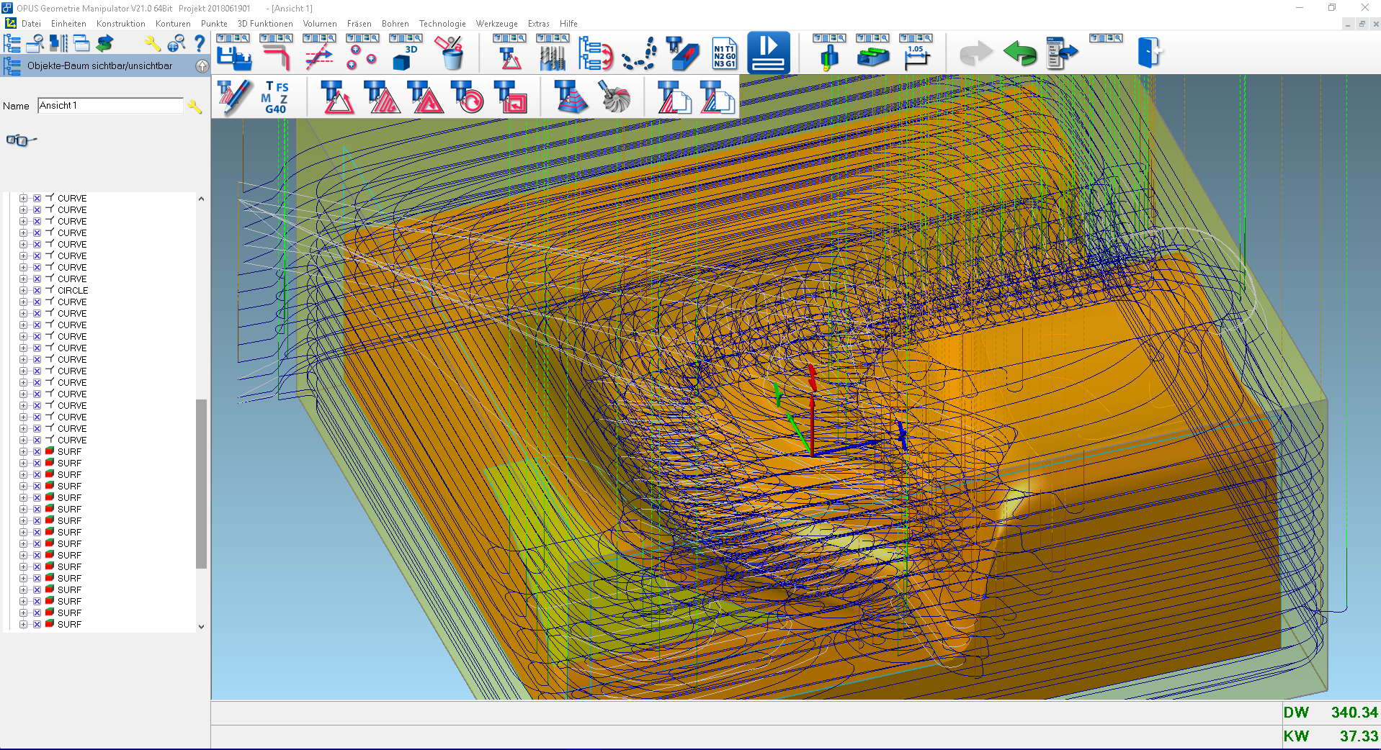Image resolution: width=1381 pixels, height=750 pixels.
Task: Click the glasses visibility icon in left panel
Action: point(21,140)
